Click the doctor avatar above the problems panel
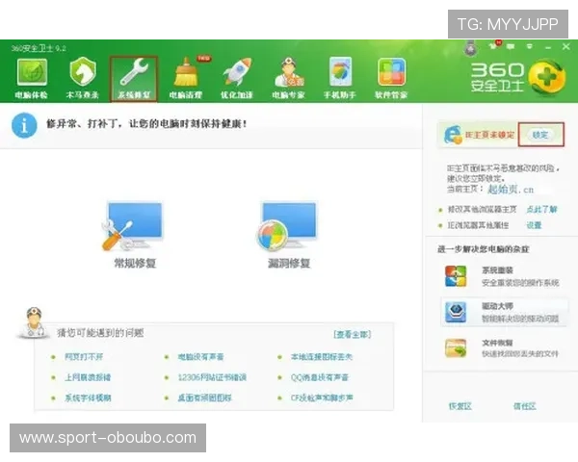Screen dimensions: 578x462 (x=33, y=322)
